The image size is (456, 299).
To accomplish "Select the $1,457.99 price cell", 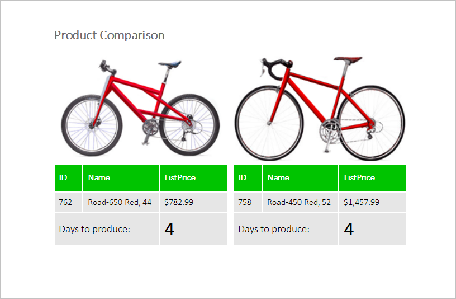I will (x=373, y=202).
